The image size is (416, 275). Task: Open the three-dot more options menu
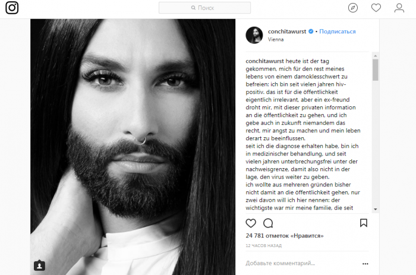point(365,264)
